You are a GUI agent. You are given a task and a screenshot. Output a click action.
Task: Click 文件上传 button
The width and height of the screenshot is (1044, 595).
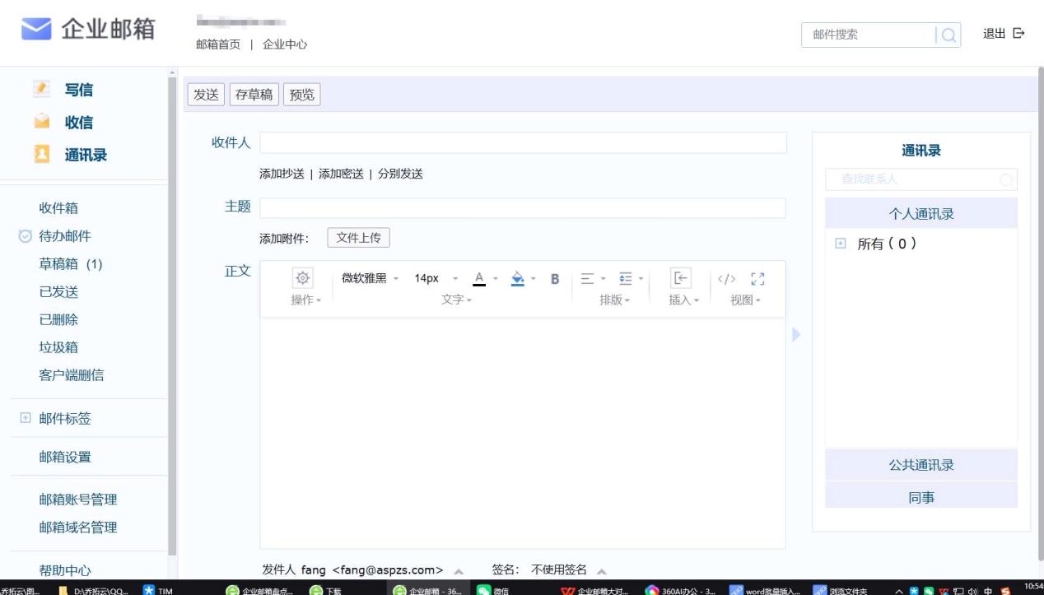point(358,238)
